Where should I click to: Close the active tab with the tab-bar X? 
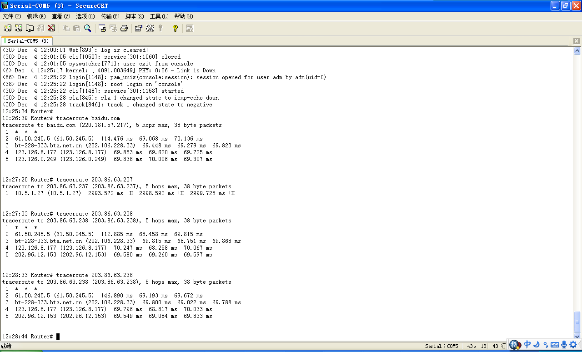pos(577,41)
